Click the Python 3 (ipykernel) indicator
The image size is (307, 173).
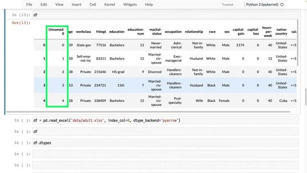[x=262, y=4]
